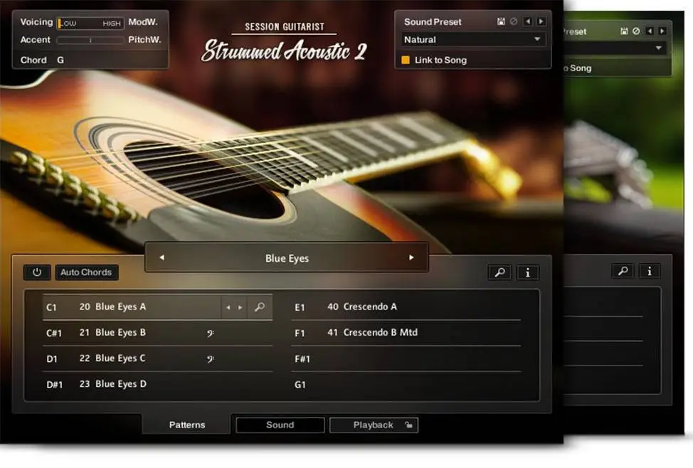693x468 pixels.
Task: Step to previous pattern in C1 slot
Action: pos(228,307)
